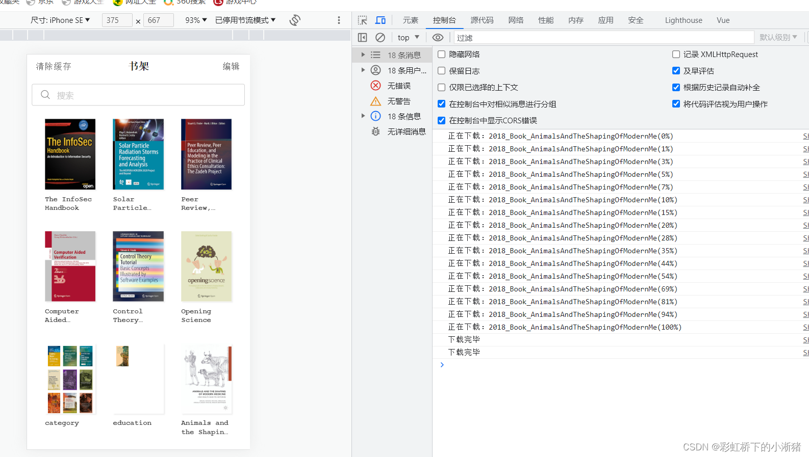Image resolution: width=809 pixels, height=457 pixels.
Task: Select the 18 info messages icon
Action: [375, 116]
